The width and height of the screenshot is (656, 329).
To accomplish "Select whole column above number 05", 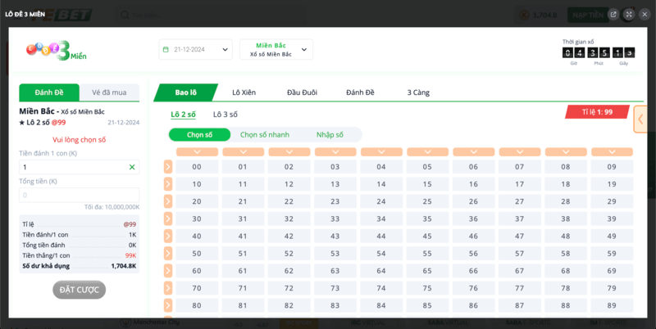I will (x=426, y=152).
